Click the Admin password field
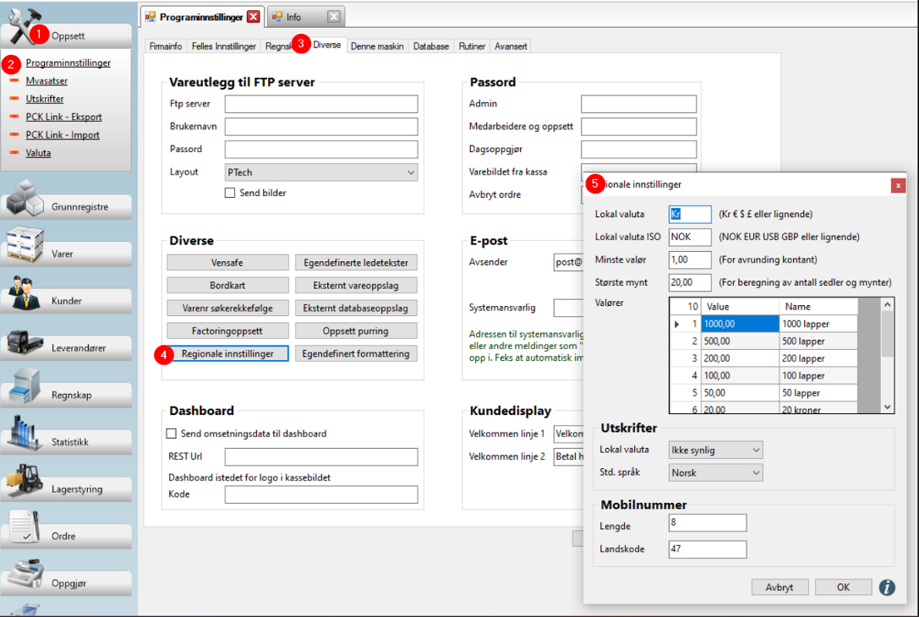Screen dimensions: 919x617 [639, 104]
